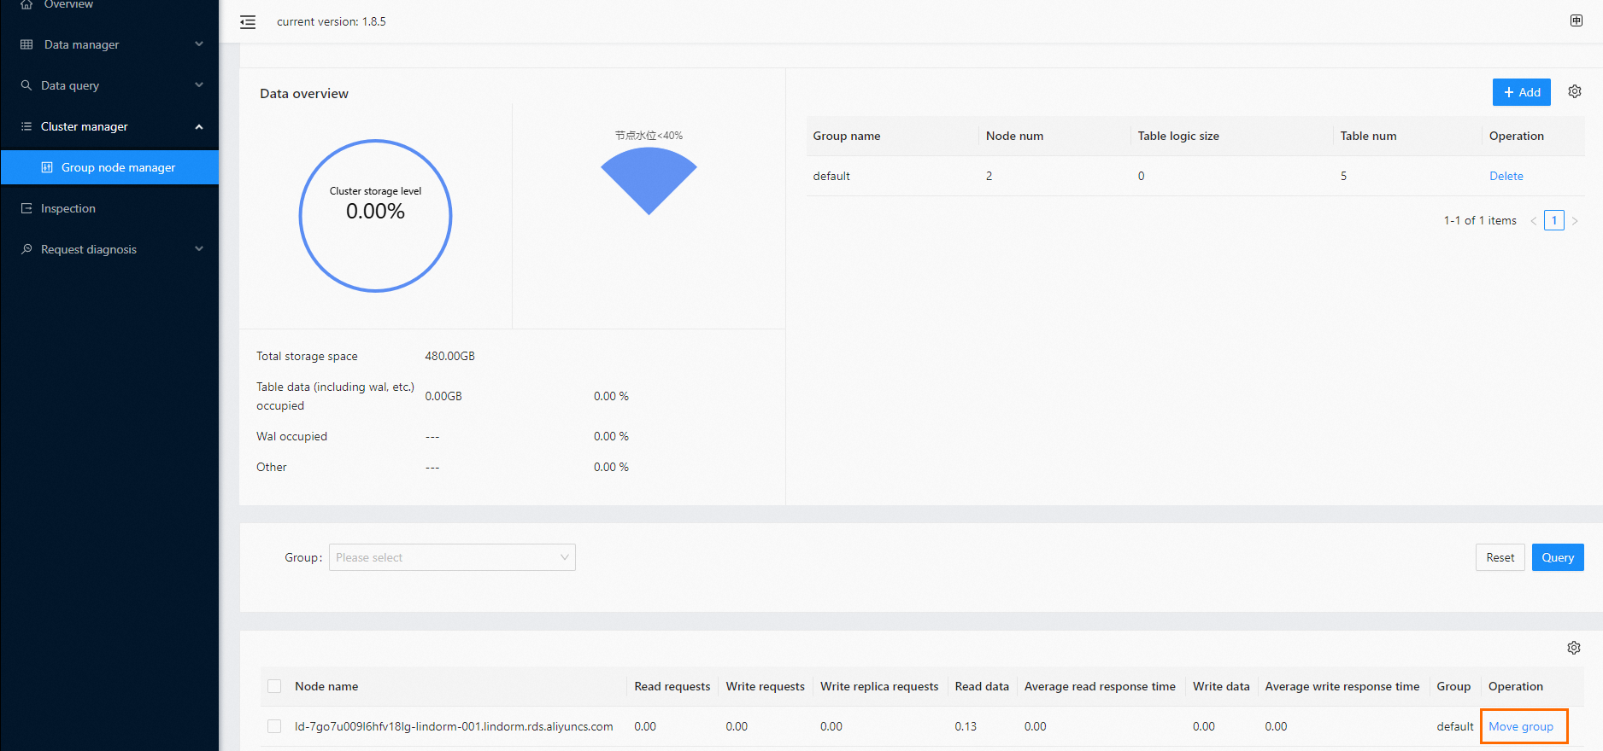Click the Write replica requests column header
The height and width of the screenshot is (751, 1603).
click(x=879, y=686)
